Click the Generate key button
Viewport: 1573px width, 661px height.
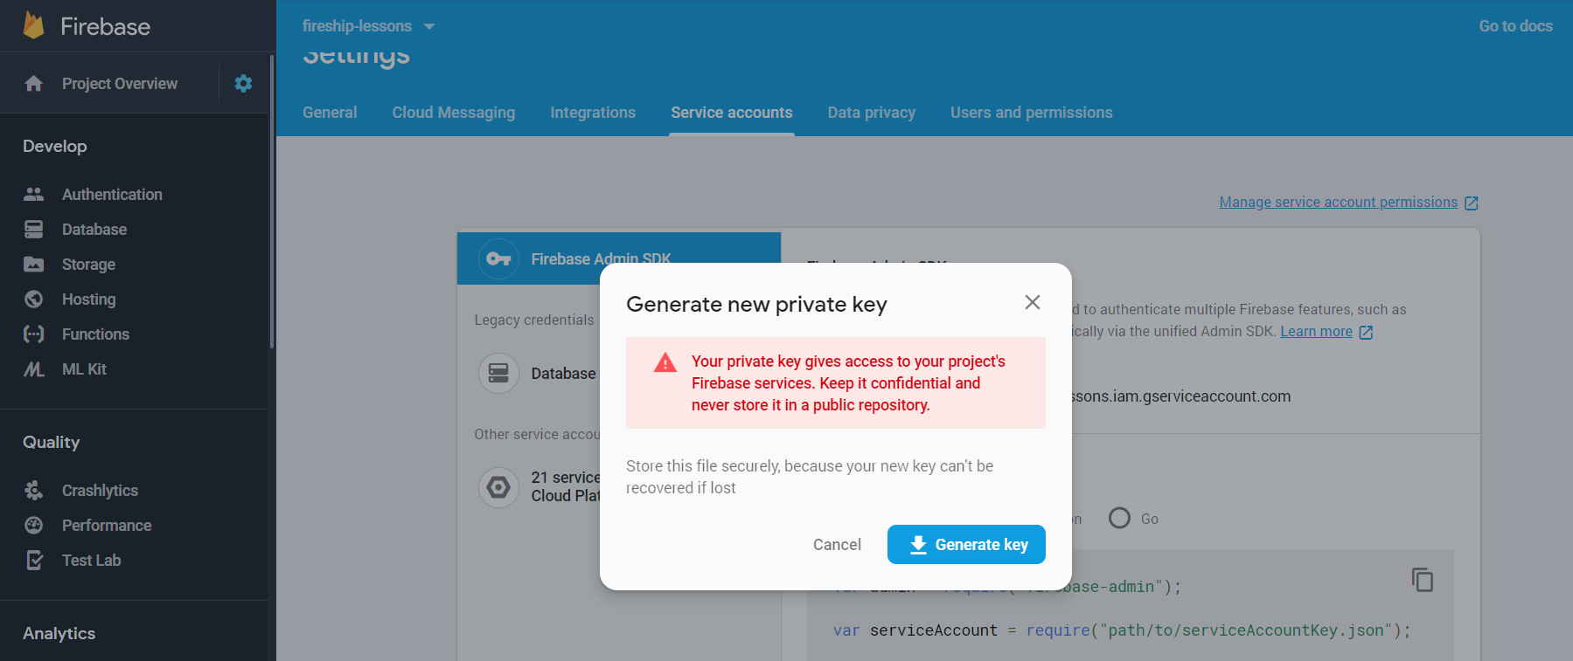(966, 544)
